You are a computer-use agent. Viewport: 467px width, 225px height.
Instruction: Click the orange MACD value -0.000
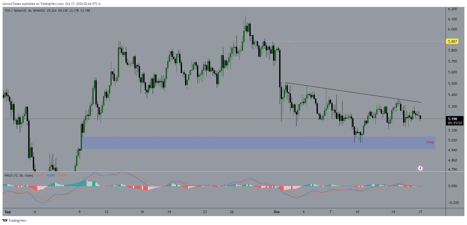61,175
